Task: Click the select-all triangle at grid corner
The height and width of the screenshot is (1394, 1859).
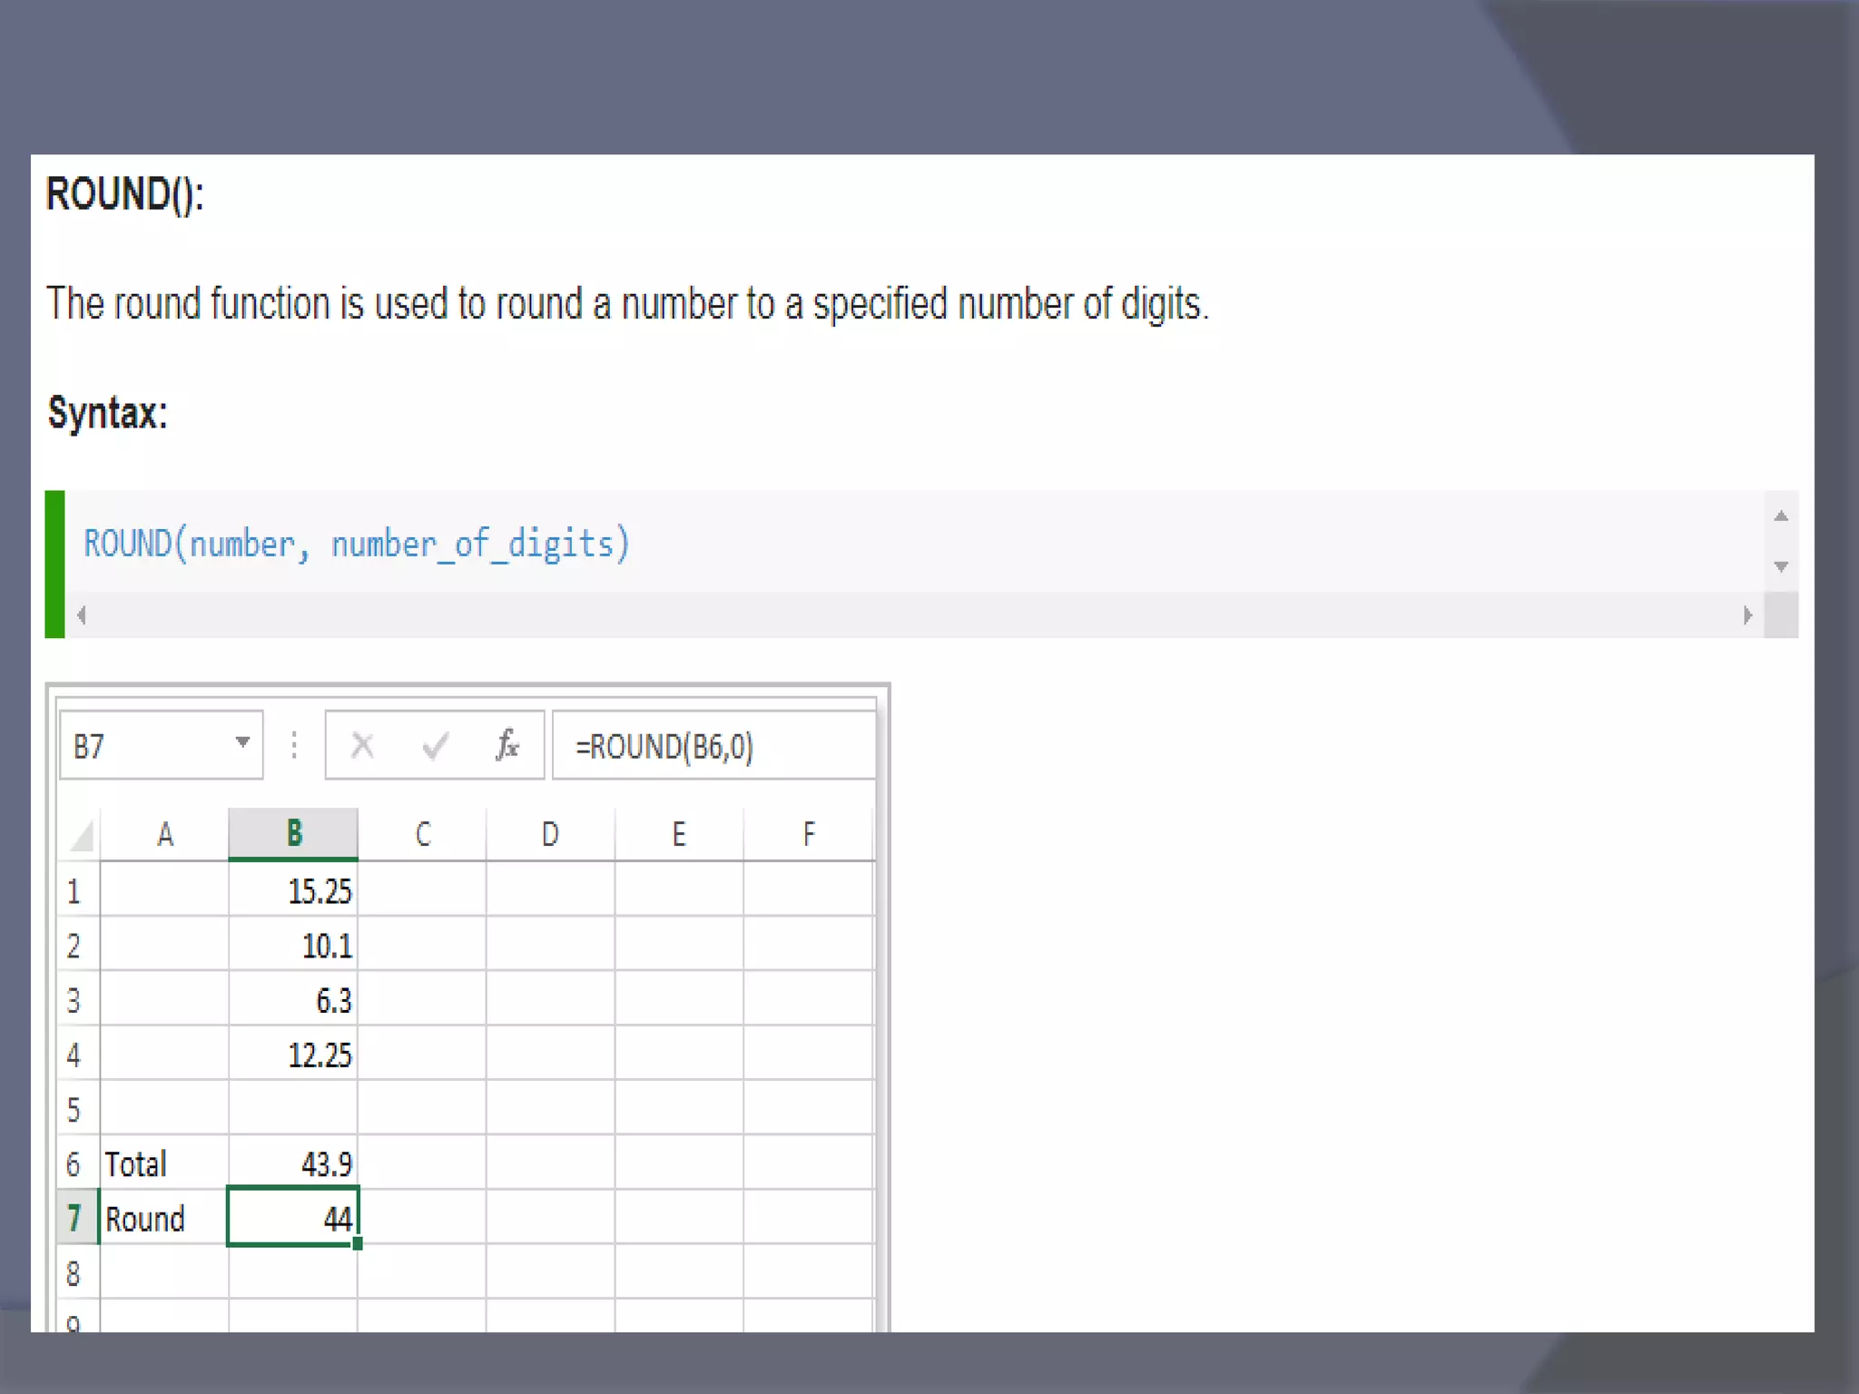Action: pos(81,835)
